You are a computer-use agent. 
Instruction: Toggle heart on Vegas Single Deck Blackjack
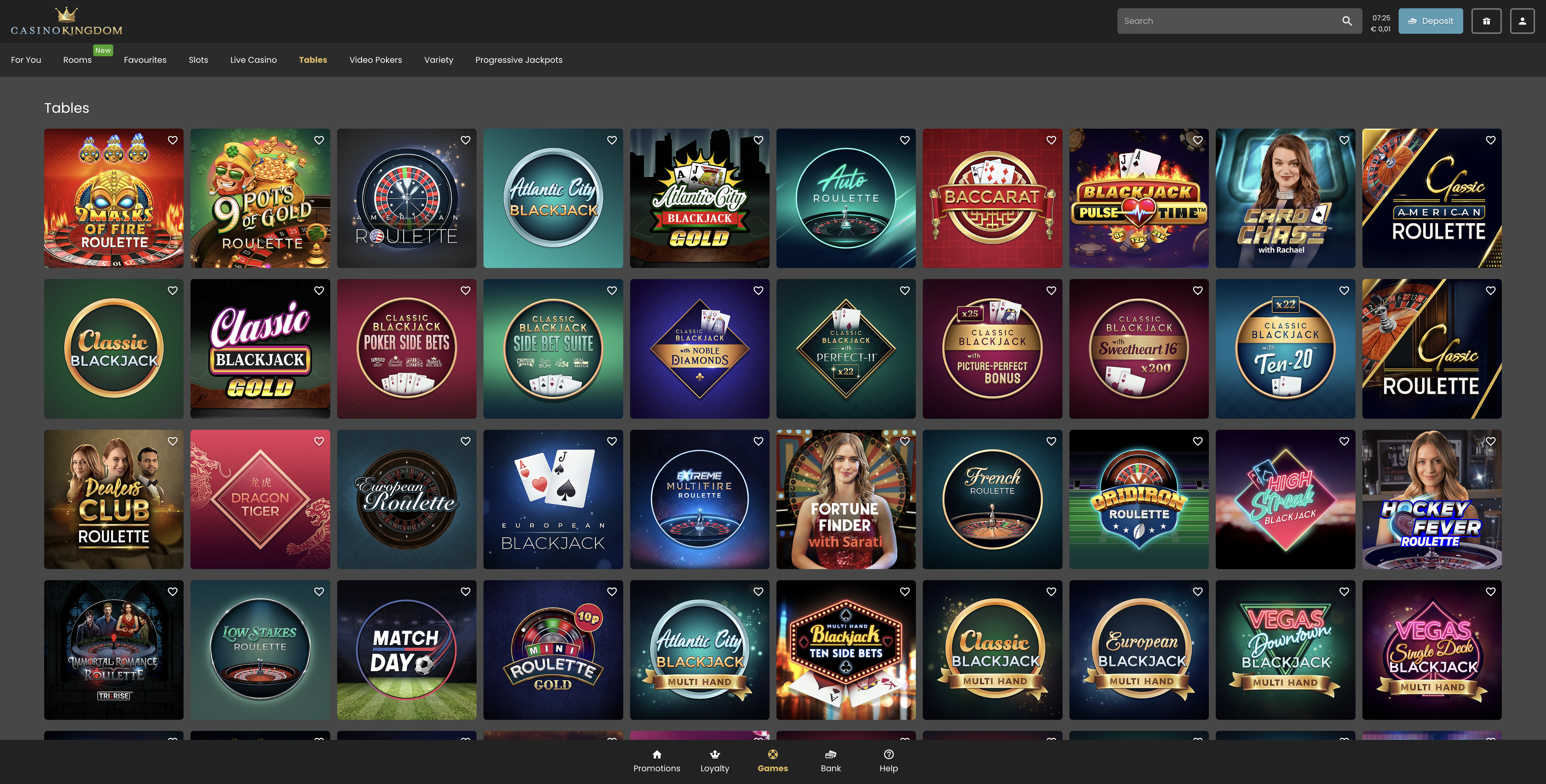tap(1491, 592)
